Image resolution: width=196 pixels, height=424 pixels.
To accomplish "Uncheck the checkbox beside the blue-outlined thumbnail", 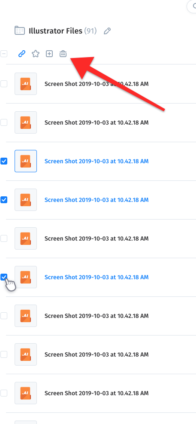I will pos(4,161).
